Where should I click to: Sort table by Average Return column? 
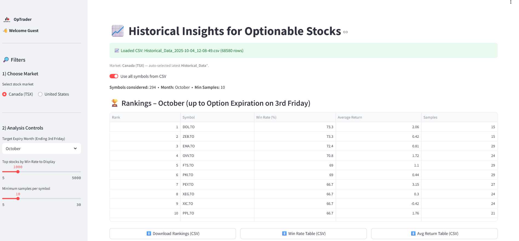(350, 117)
